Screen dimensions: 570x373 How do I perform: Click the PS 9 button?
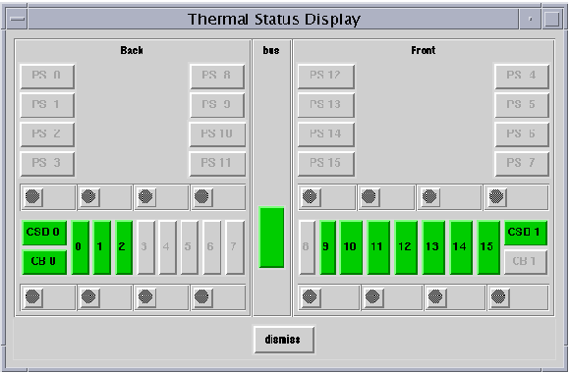[217, 105]
